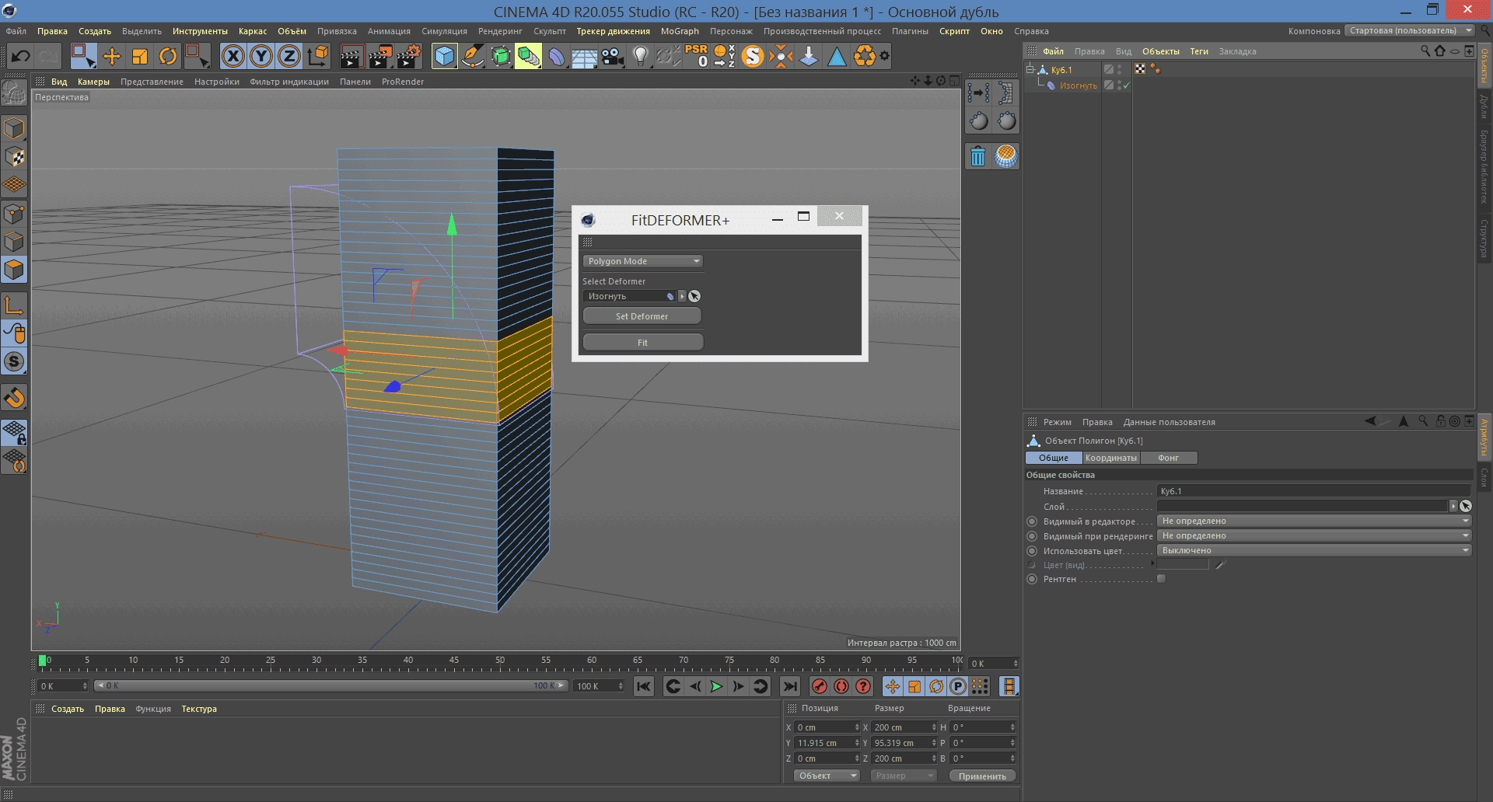The image size is (1493, 802).
Task: Click the Undo arrow icon
Action: click(21, 56)
